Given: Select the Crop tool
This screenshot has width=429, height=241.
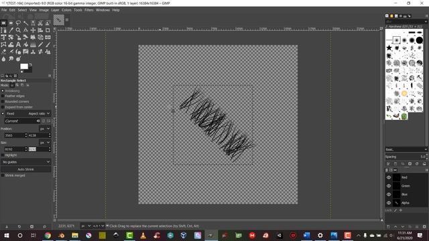Looking at the screenshot, I should (48, 30).
